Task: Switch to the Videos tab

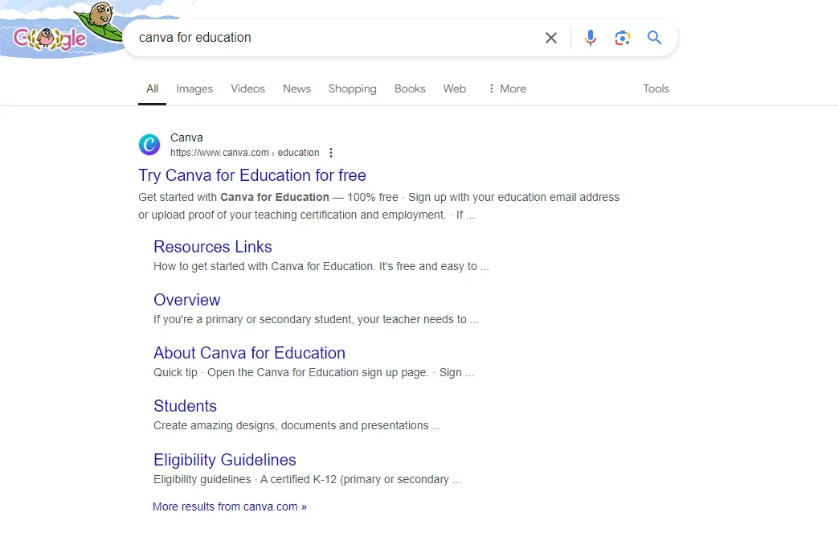Action: pyautogui.click(x=248, y=88)
